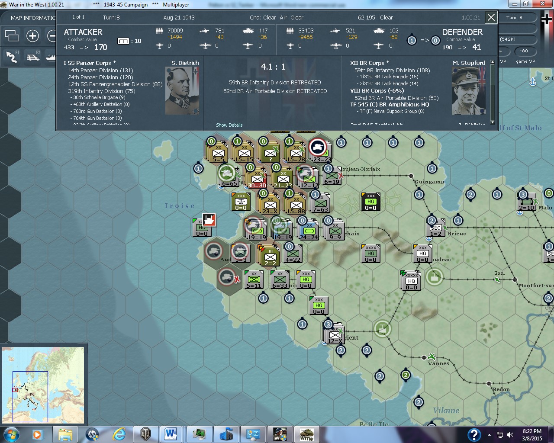Select the unit counter labeled 15=28
Image resolution: width=554 pixels, height=443 pixels.
[296, 153]
